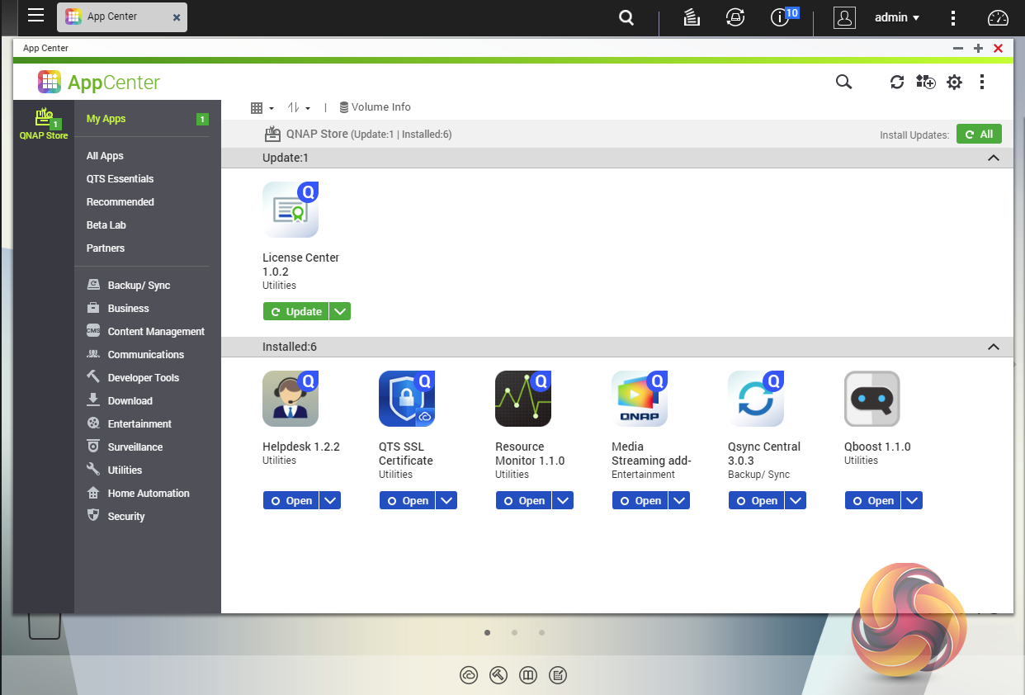
Task: Click the manual book icon in bottom dock
Action: (x=528, y=675)
